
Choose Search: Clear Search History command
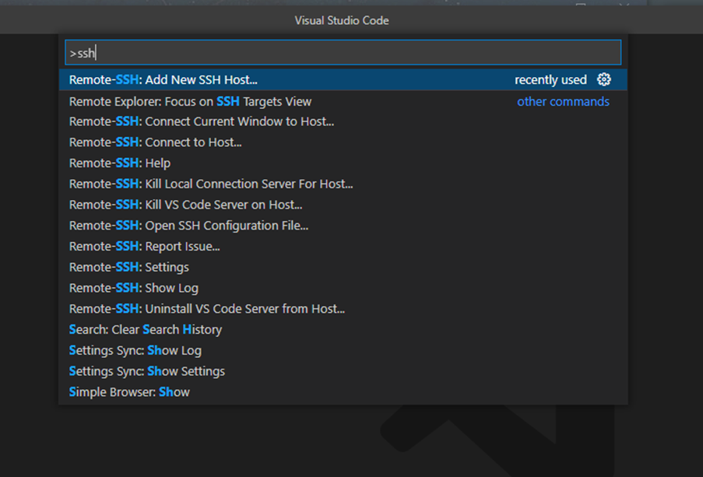(343, 329)
